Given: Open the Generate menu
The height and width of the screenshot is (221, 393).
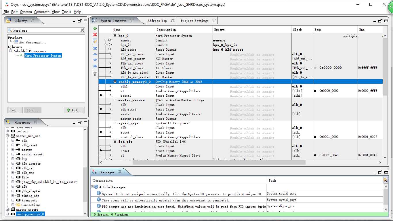Looking at the screenshot, I should [x=42, y=12].
